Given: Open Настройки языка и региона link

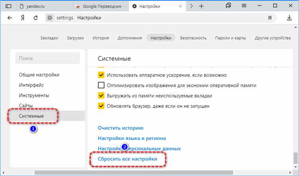Looking at the screenshot, I should pos(132,138).
